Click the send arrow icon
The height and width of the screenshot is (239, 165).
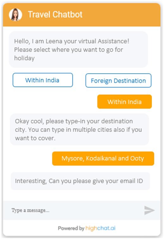pyautogui.click(x=149, y=210)
